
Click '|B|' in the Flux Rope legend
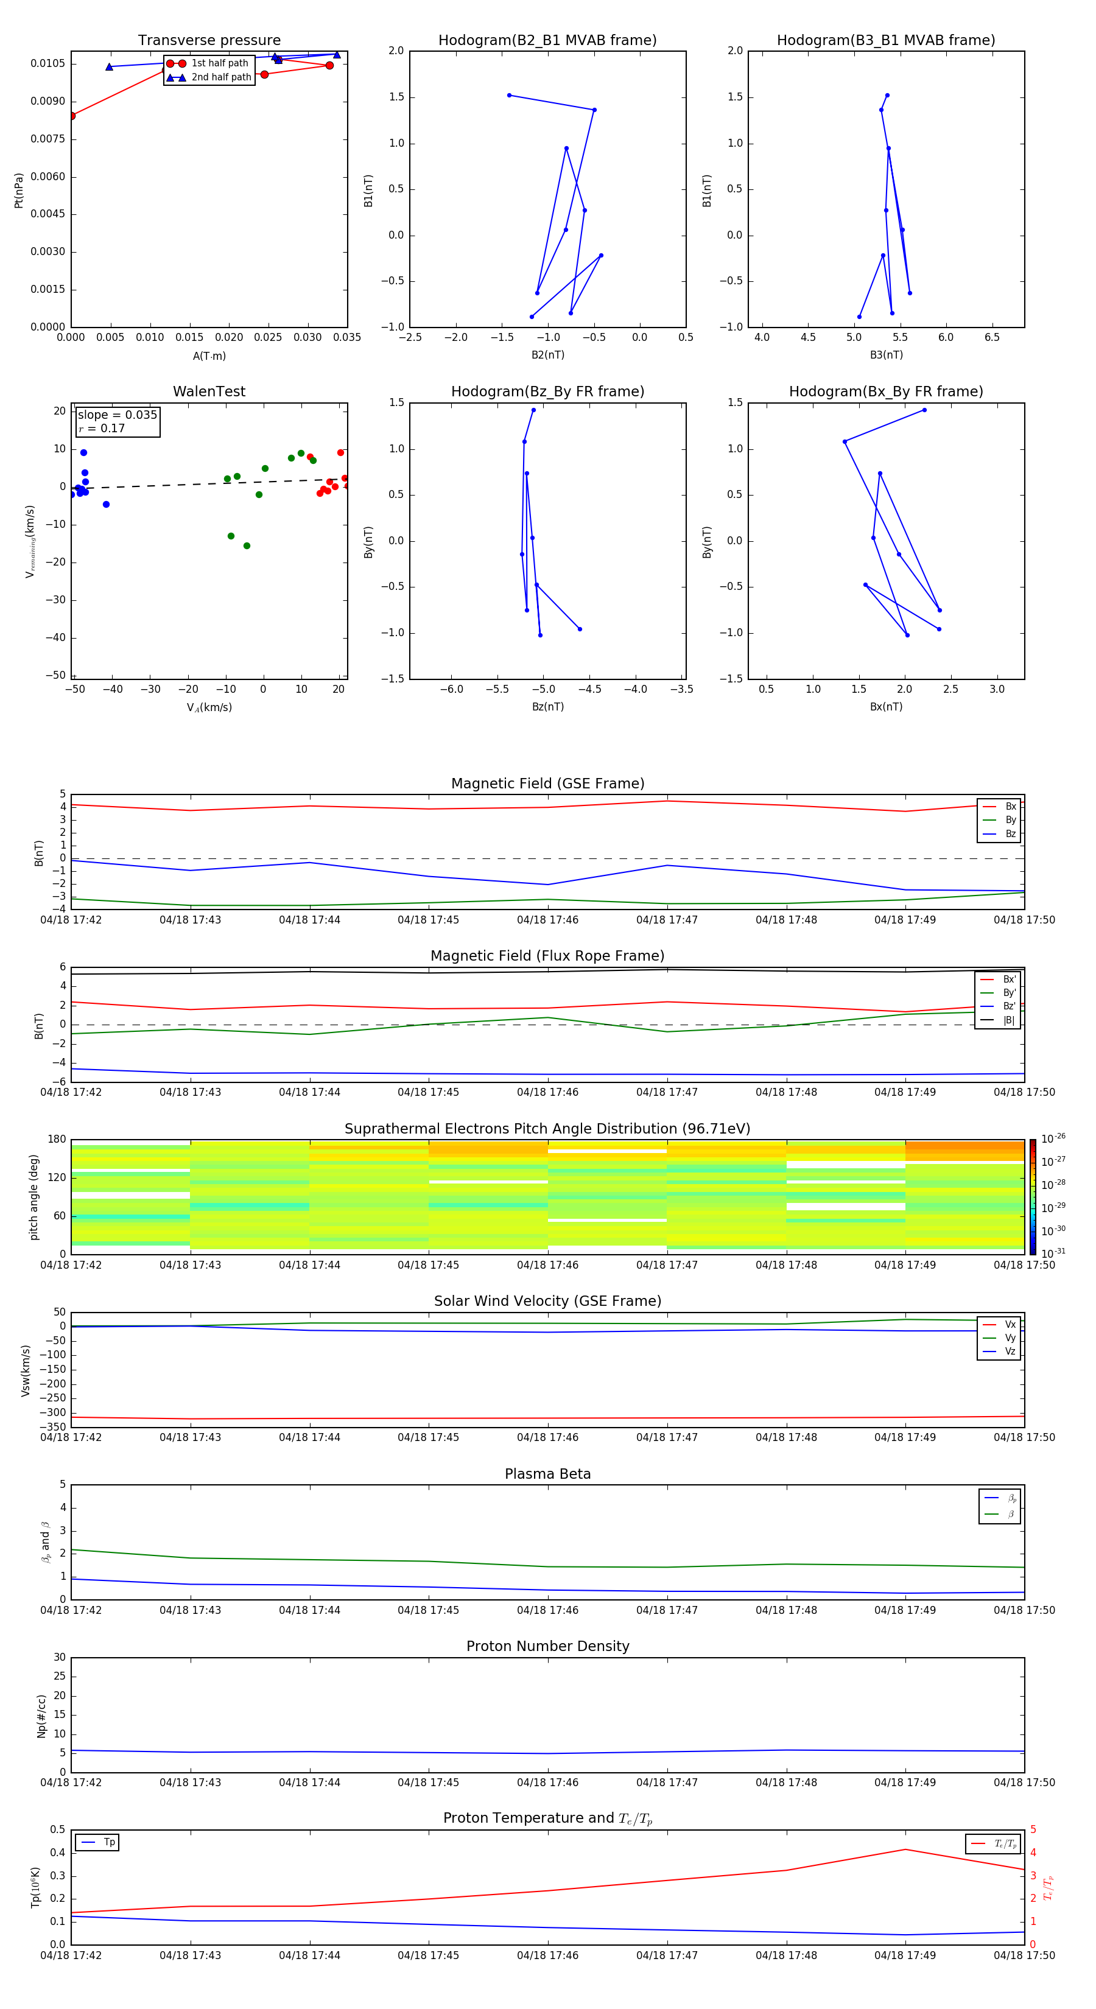click(x=998, y=1020)
